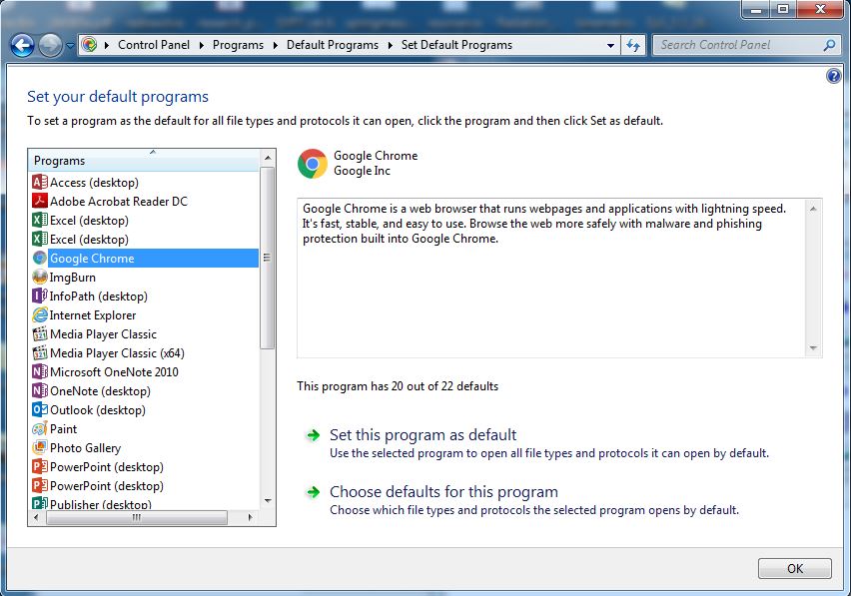Image resolution: width=851 pixels, height=596 pixels.
Task: Click the description box scroll down arrow
Action: coord(813,348)
